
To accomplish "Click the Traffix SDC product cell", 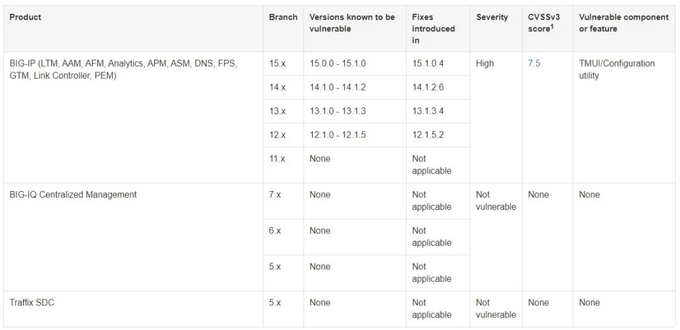I will [32, 303].
